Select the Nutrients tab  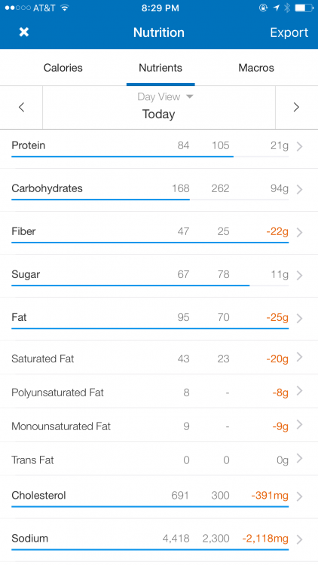161,68
